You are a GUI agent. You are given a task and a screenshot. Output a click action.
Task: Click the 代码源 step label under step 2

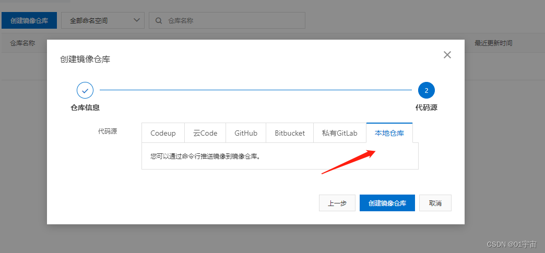tap(426, 108)
